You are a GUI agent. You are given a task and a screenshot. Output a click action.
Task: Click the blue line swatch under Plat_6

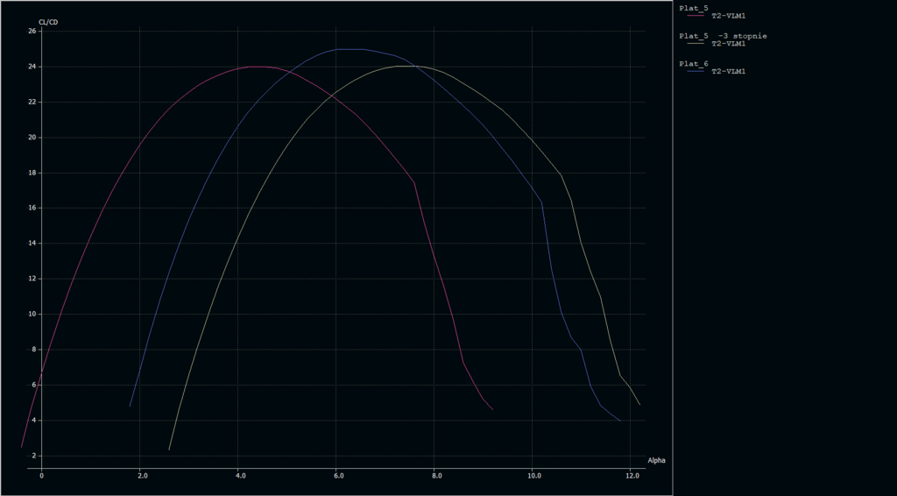[x=697, y=71]
